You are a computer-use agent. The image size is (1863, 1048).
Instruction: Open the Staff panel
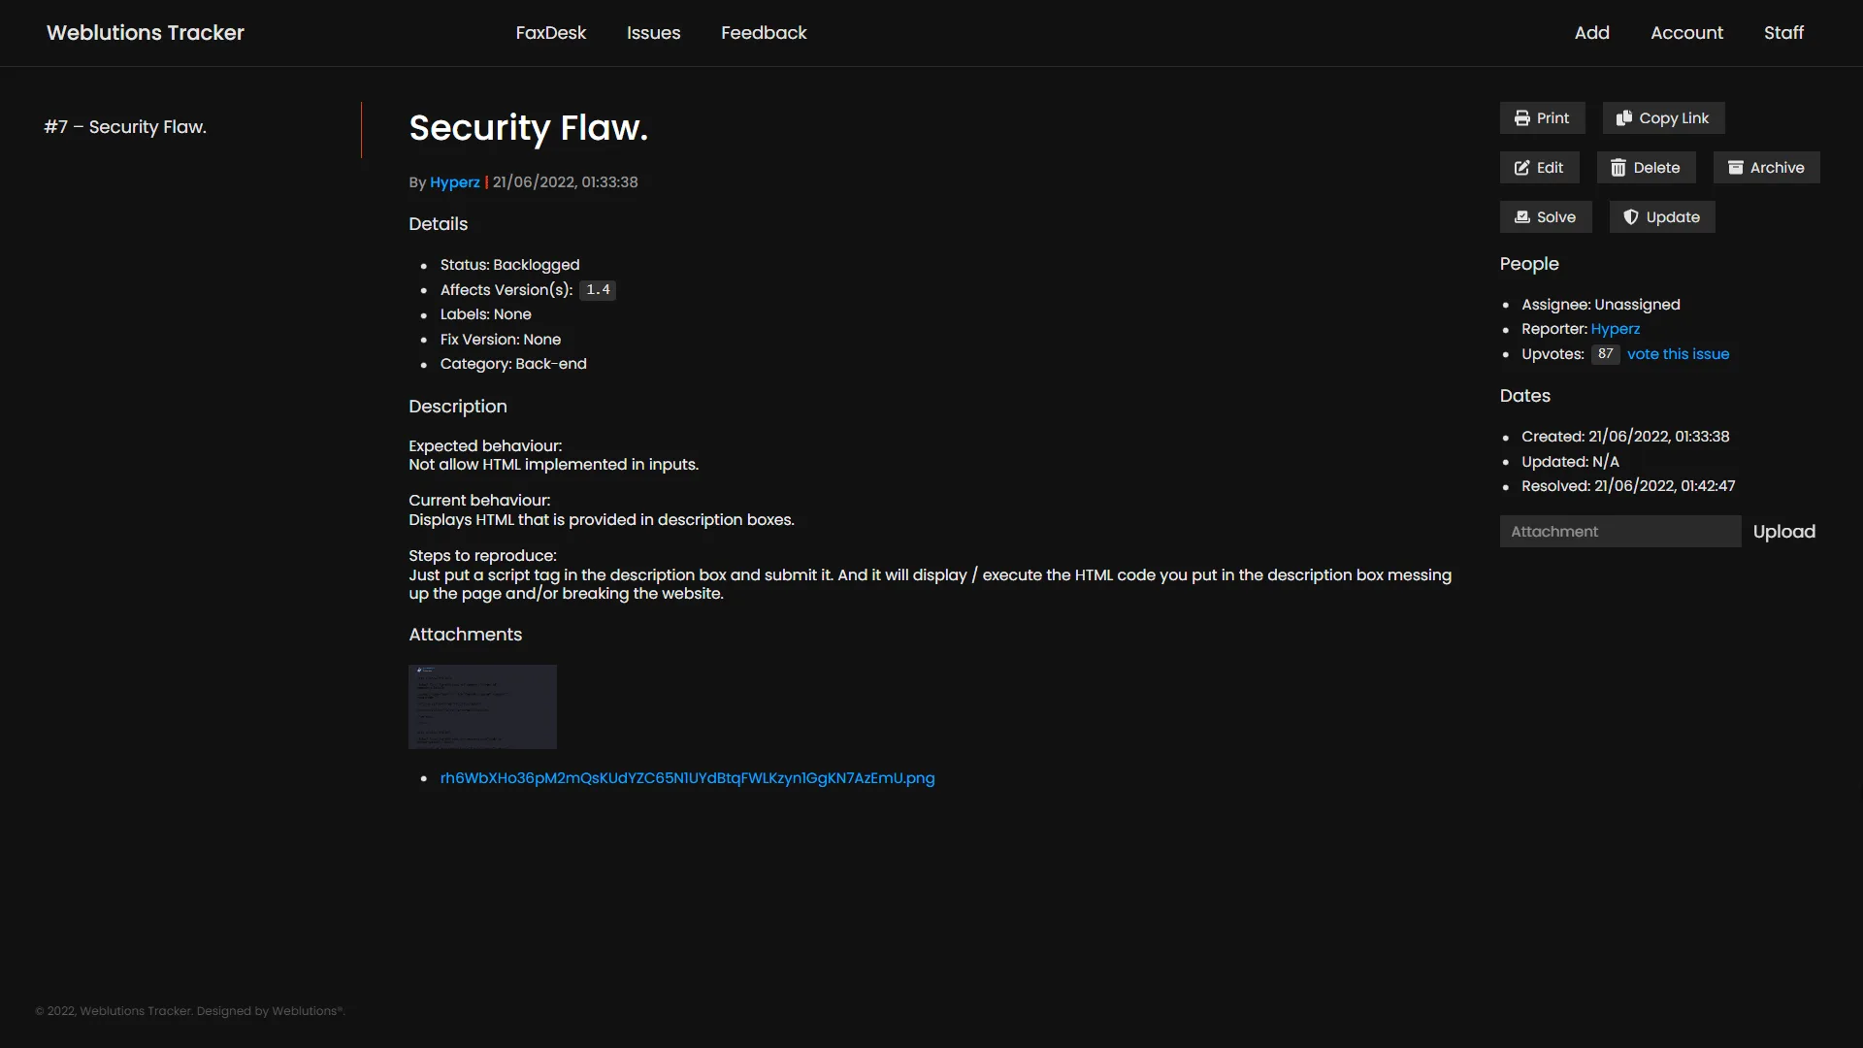[x=1783, y=32]
